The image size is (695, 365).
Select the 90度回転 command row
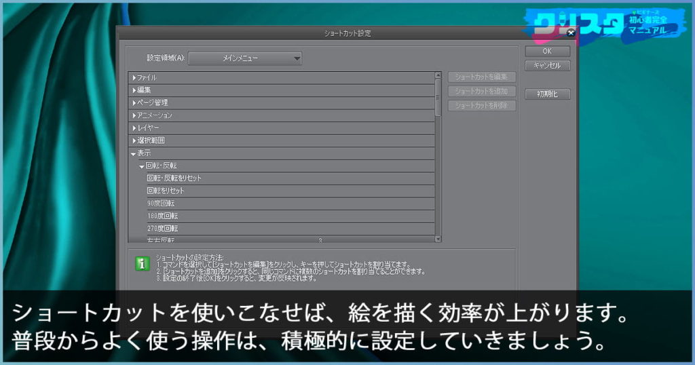tap(290, 204)
